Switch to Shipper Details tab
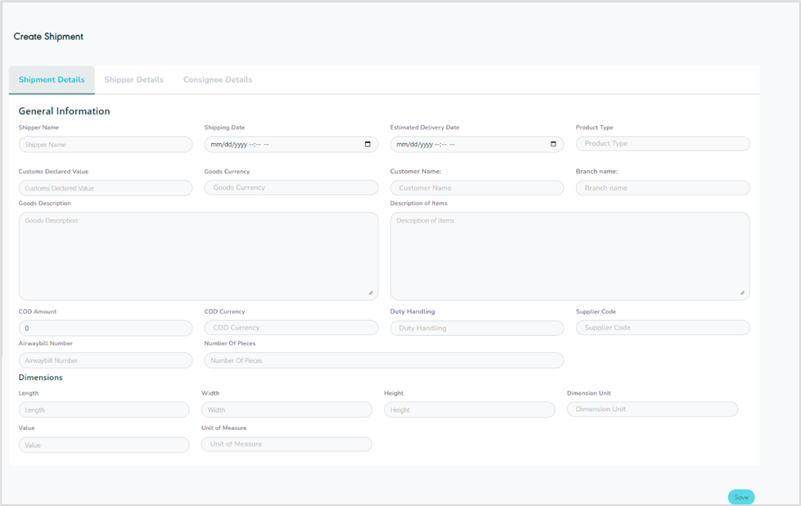Image resolution: width=801 pixels, height=506 pixels. click(134, 80)
